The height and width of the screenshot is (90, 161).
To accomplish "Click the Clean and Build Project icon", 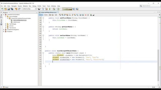I will (x=46, y=9).
